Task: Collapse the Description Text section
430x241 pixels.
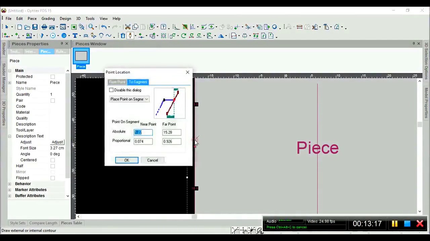Action: pyautogui.click(x=9, y=136)
